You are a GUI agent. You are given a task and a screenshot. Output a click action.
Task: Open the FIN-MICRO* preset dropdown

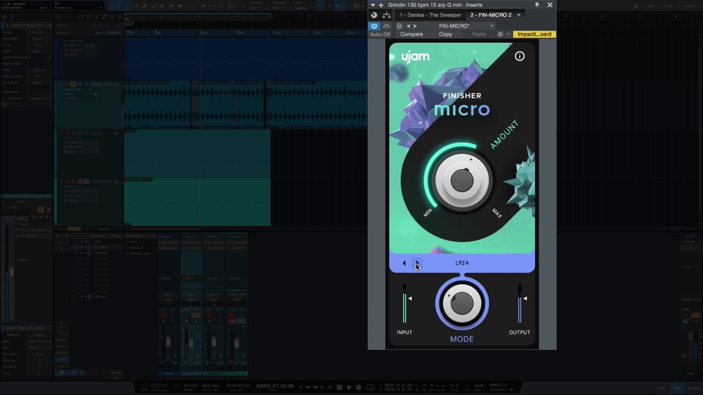pos(458,26)
